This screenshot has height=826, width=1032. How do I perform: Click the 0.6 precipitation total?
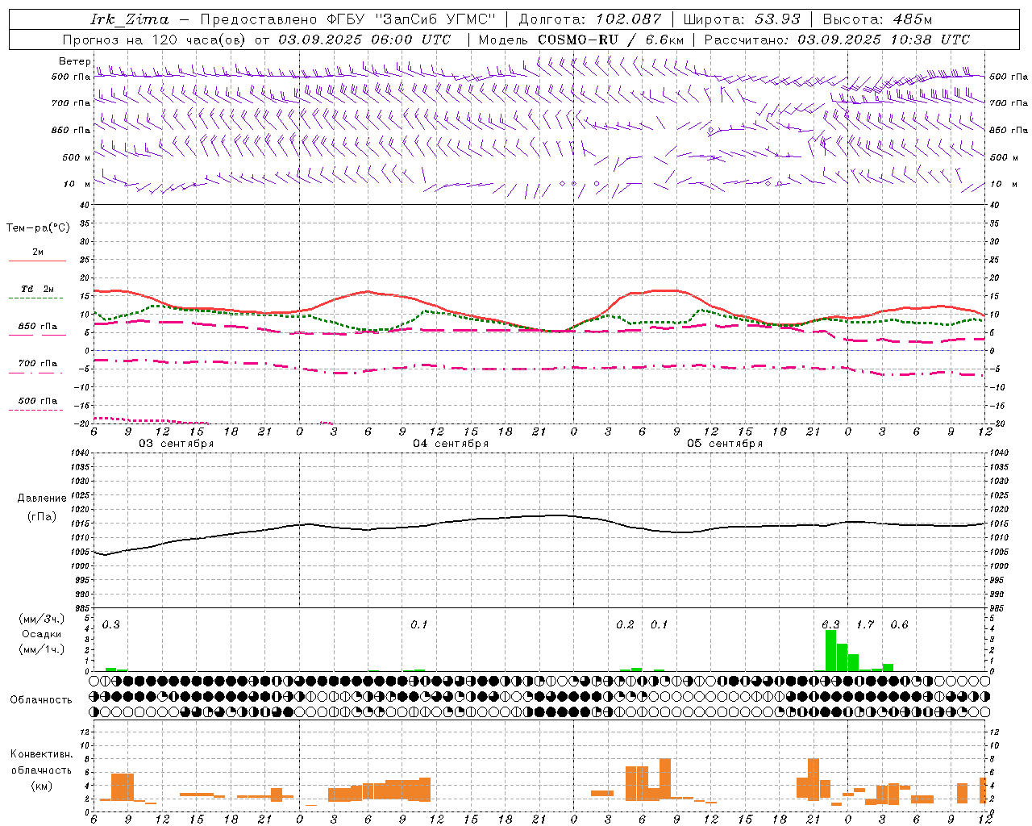point(899,625)
